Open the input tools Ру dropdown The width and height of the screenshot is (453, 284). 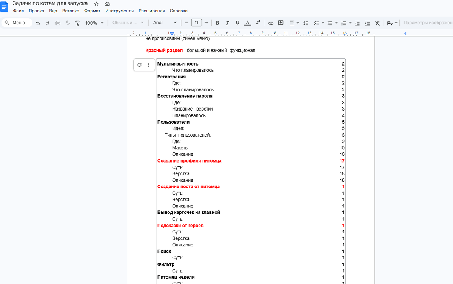pyautogui.click(x=392, y=23)
